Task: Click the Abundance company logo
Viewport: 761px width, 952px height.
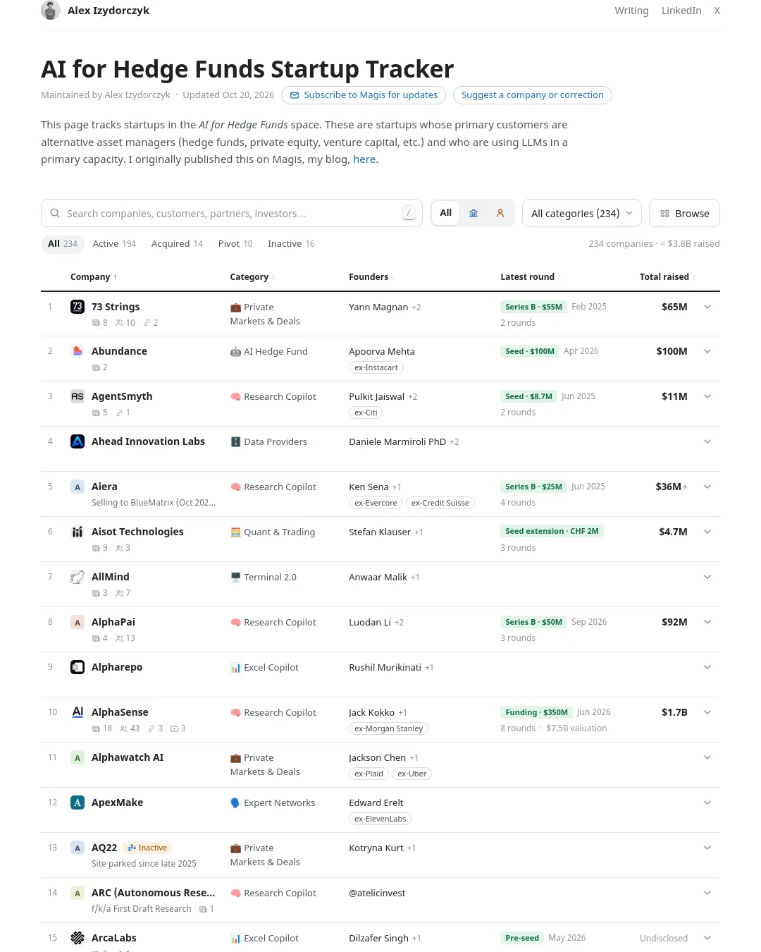Action: 78,351
